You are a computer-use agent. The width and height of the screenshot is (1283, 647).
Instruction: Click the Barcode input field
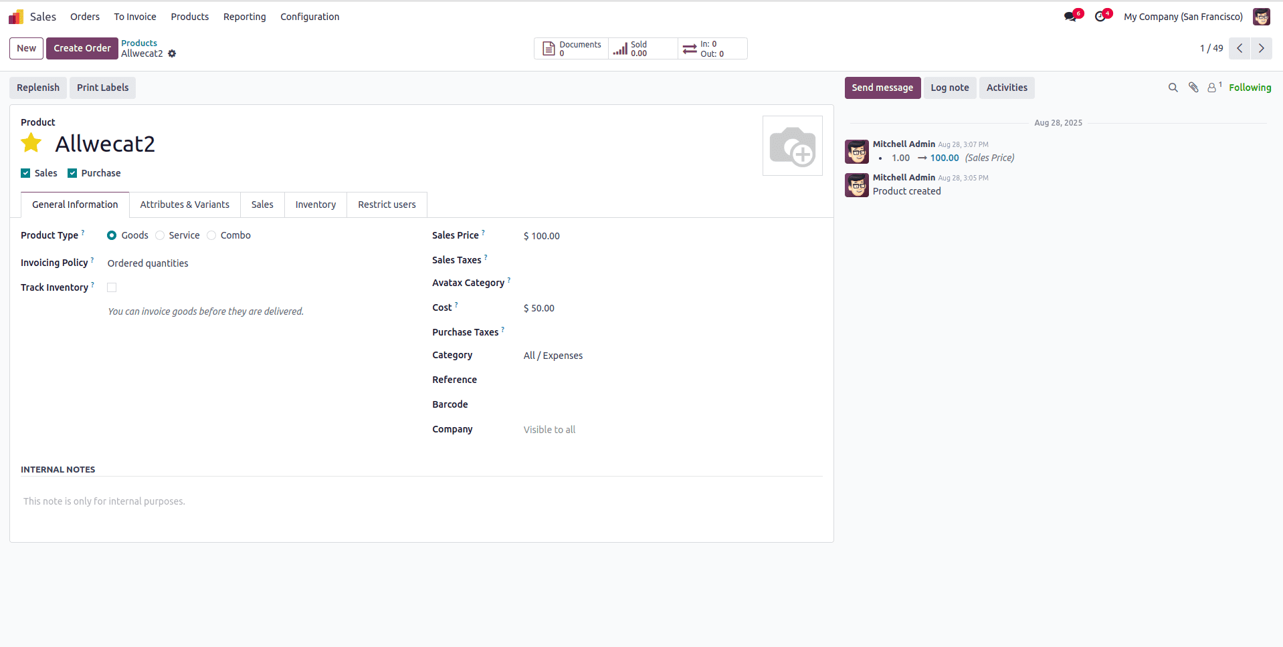tap(672, 405)
